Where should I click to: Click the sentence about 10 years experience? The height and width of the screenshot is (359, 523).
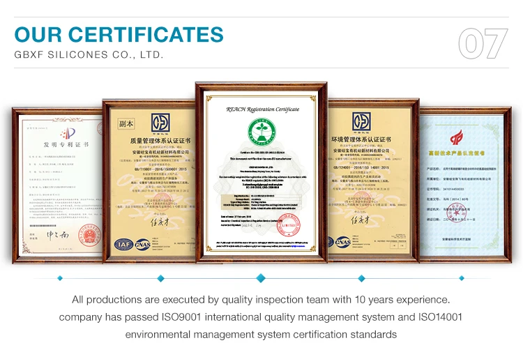(261, 300)
